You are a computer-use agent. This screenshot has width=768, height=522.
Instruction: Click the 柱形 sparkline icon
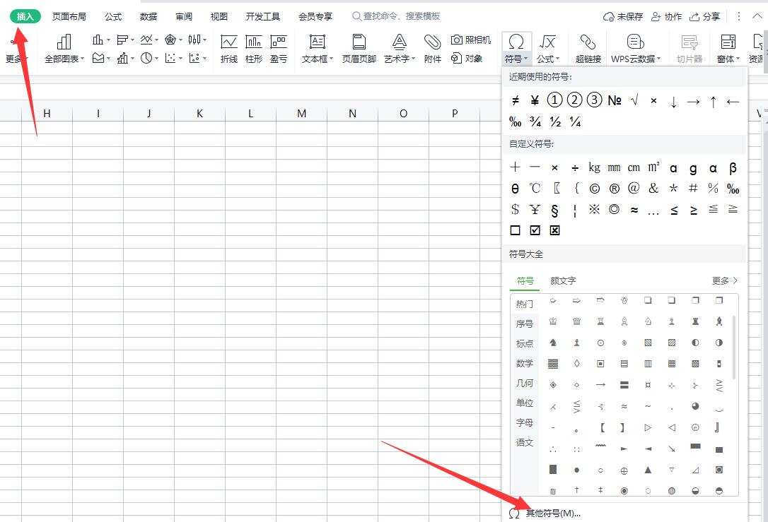pos(254,49)
